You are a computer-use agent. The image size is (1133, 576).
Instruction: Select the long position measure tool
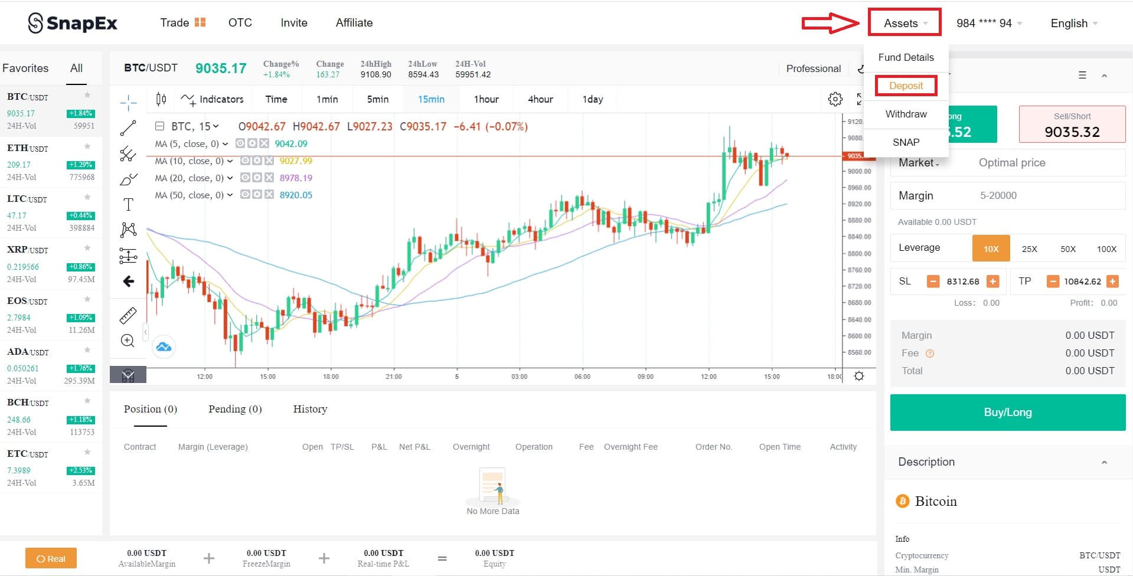pyautogui.click(x=128, y=256)
